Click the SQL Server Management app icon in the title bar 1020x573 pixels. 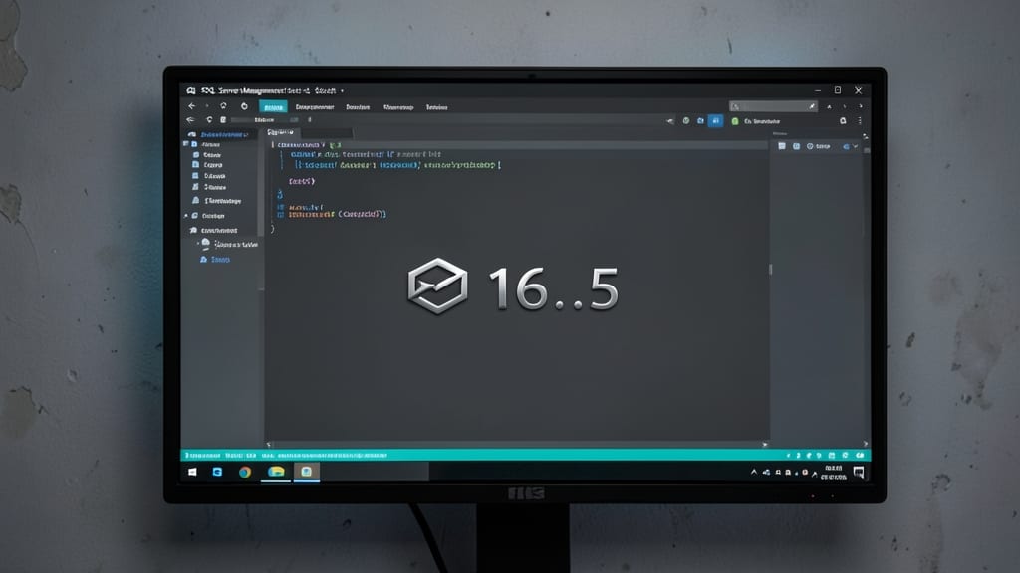click(191, 90)
